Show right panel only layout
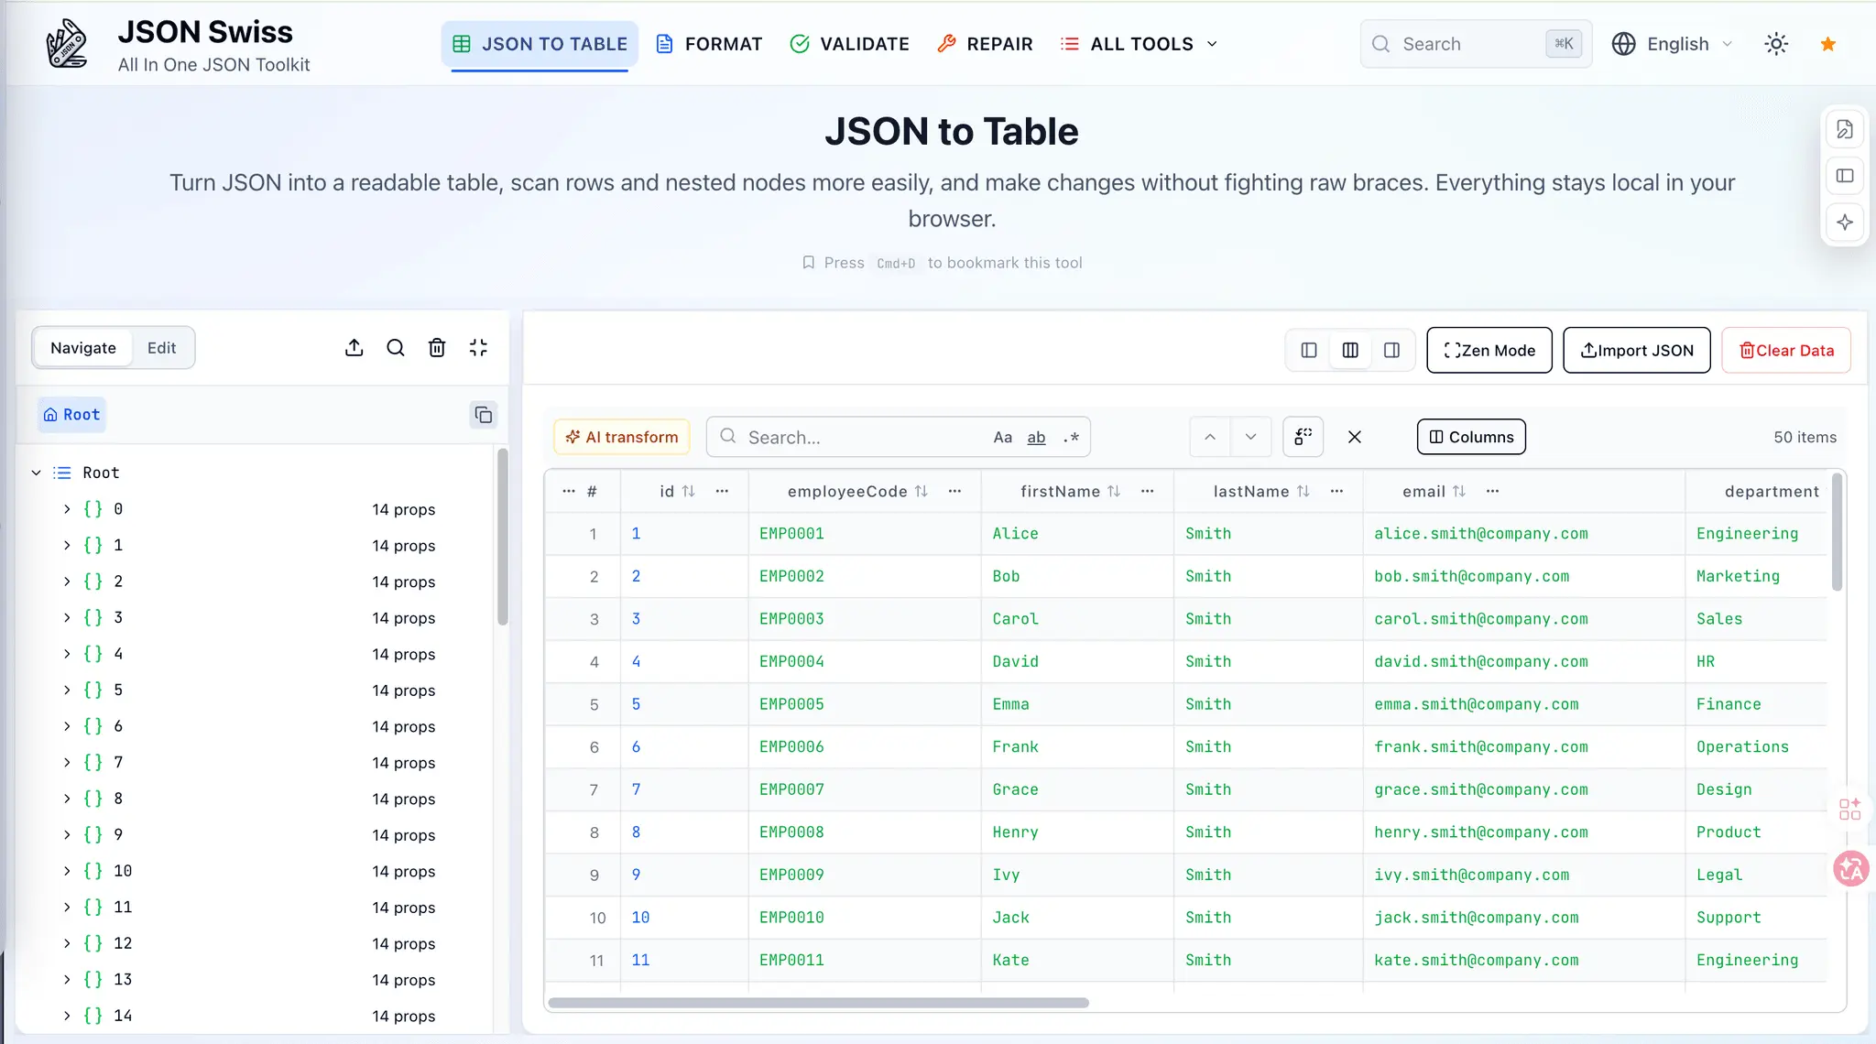This screenshot has width=1876, height=1044. [x=1391, y=350]
